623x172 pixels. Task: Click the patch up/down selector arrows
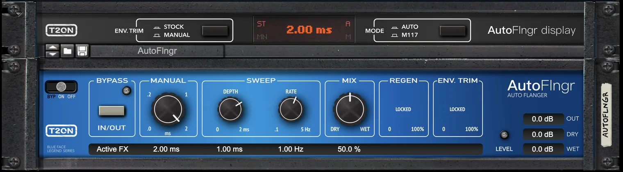pos(52,51)
